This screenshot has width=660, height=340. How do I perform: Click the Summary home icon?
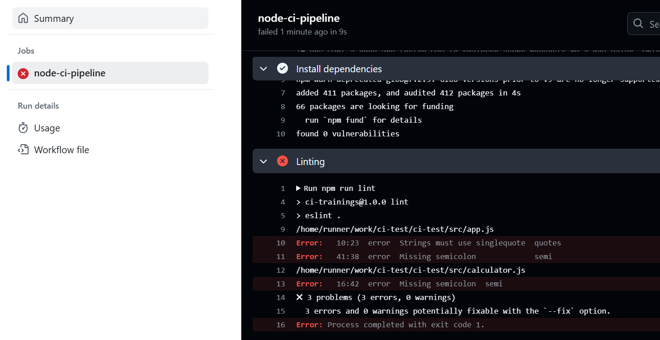coord(23,18)
